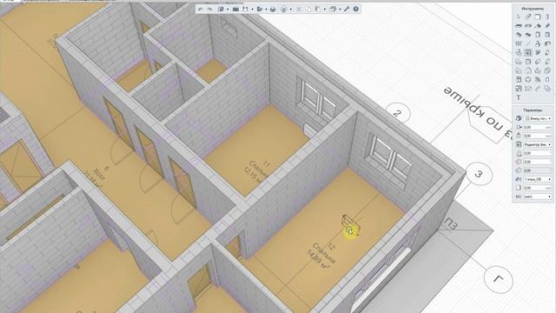Select the Door tool in third tools row
Viewport: 556px width, 313px height.
tap(538, 35)
